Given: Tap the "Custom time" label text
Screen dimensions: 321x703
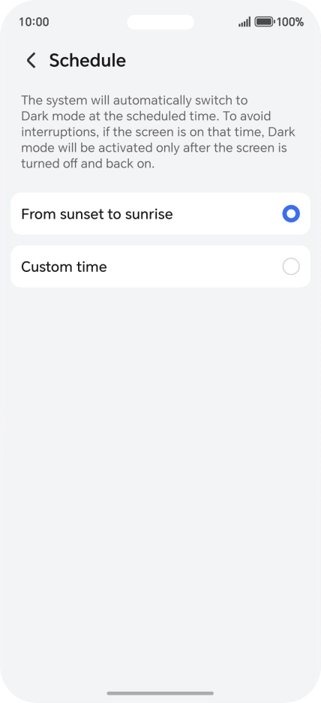Looking at the screenshot, I should tap(64, 267).
